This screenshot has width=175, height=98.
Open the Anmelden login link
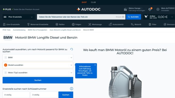click(165, 11)
